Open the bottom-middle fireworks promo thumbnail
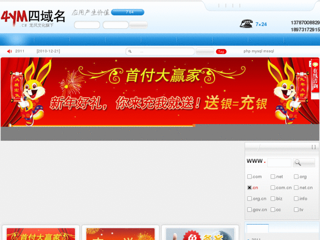Image resolution: width=320 pixels, height=240 pixels. (121, 234)
